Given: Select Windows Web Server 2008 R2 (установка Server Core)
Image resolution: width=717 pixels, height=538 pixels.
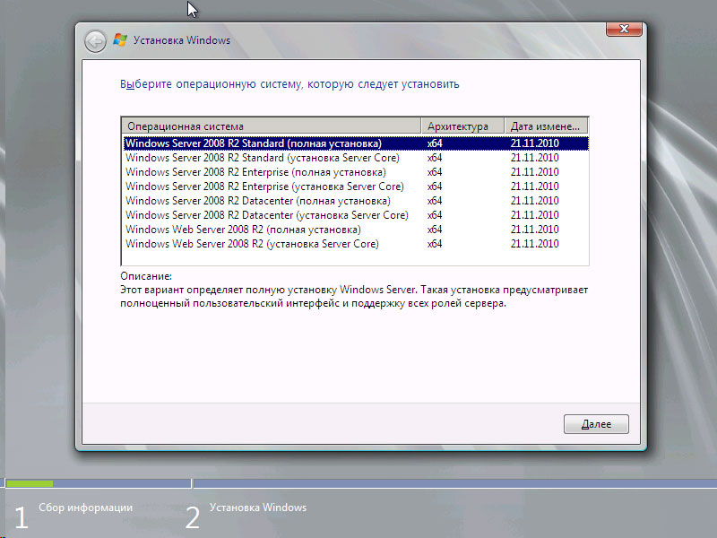Looking at the screenshot, I should click(356, 244).
